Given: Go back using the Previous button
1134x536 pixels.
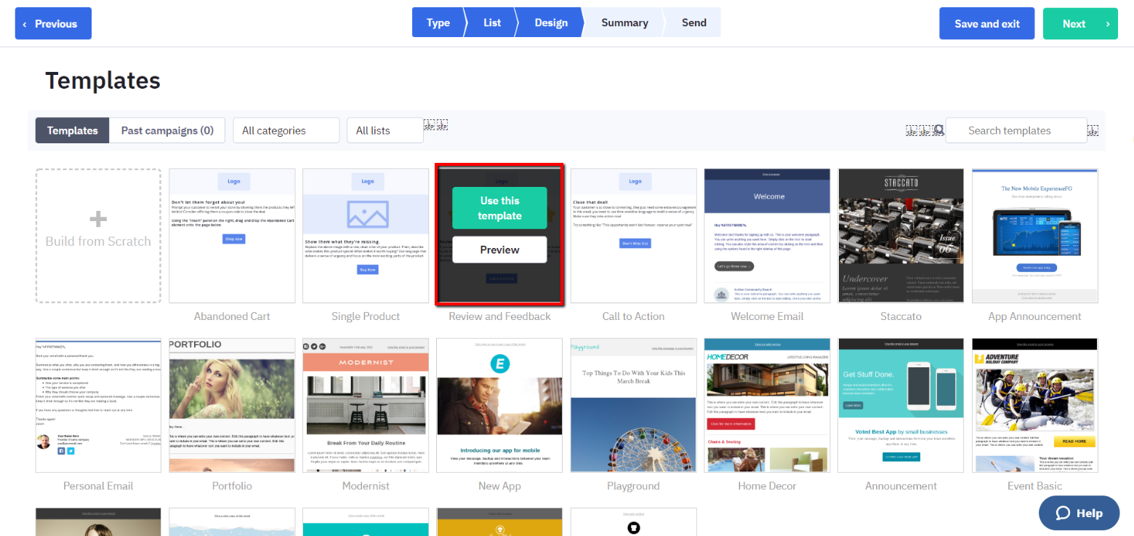Looking at the screenshot, I should (52, 23).
